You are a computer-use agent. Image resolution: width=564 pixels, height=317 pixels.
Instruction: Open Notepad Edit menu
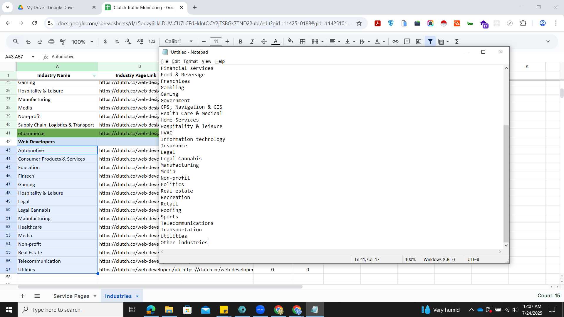coord(176,61)
